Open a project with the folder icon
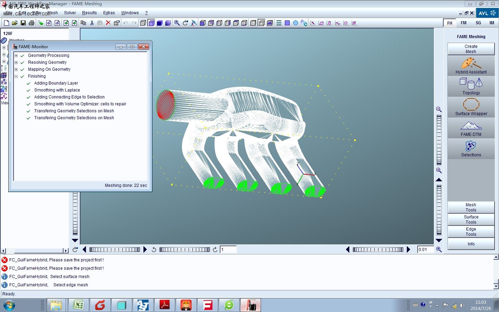The image size is (499, 312). pyautogui.click(x=15, y=23)
